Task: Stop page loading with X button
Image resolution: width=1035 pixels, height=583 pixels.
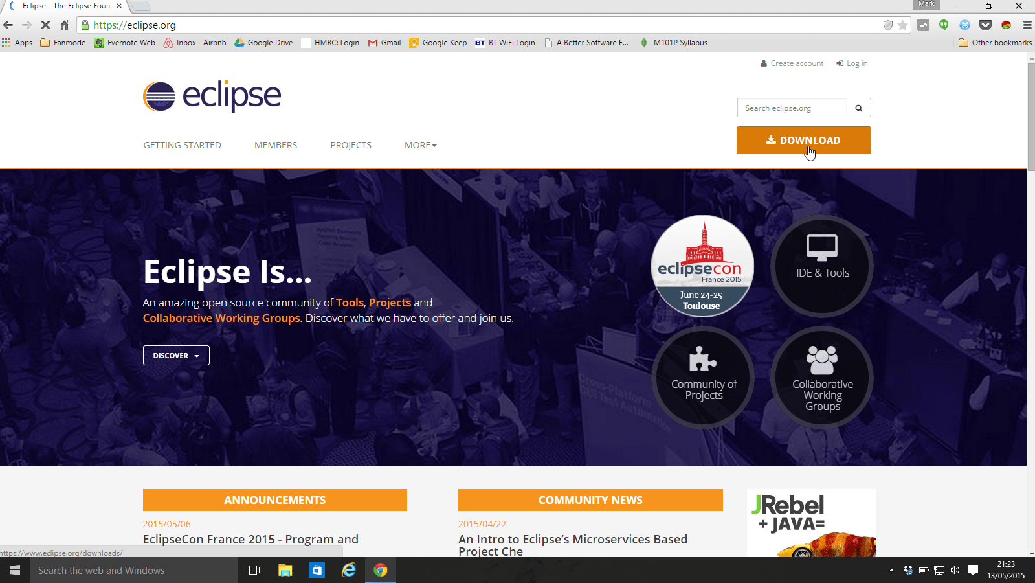Action: click(x=45, y=25)
